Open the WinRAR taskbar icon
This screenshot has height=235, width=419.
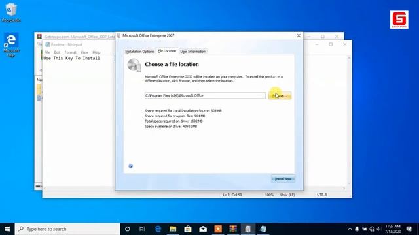(x=233, y=229)
